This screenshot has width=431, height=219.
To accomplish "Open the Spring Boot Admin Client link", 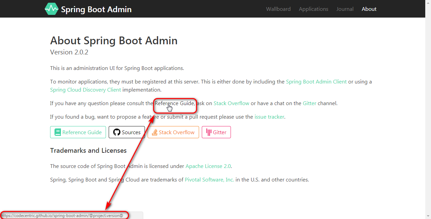I will coord(316,81).
